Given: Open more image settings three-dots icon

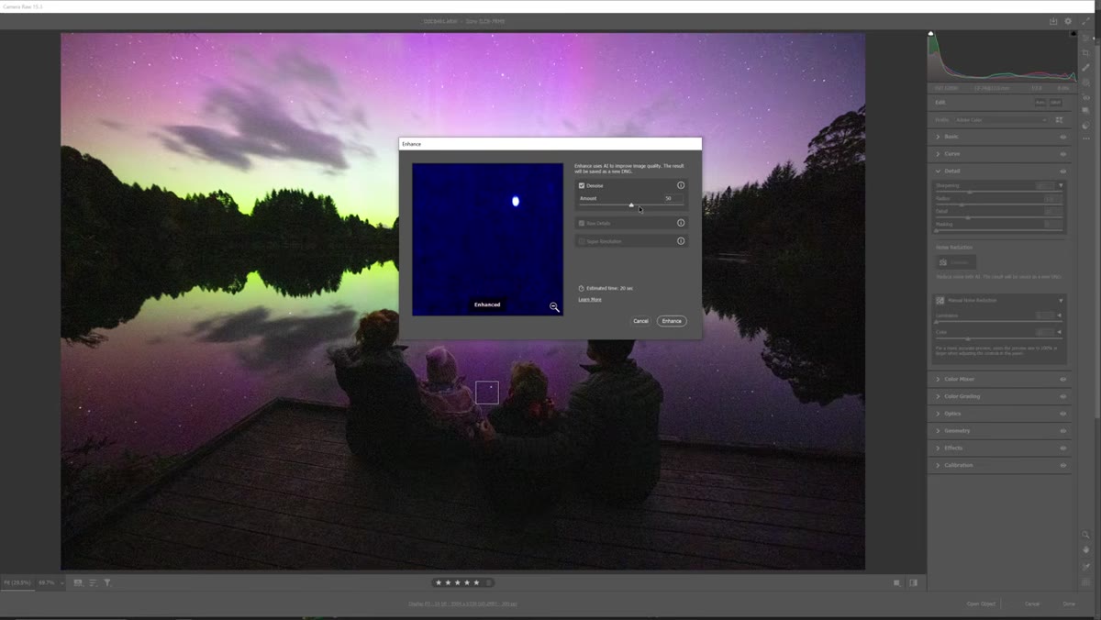Looking at the screenshot, I should [1086, 138].
